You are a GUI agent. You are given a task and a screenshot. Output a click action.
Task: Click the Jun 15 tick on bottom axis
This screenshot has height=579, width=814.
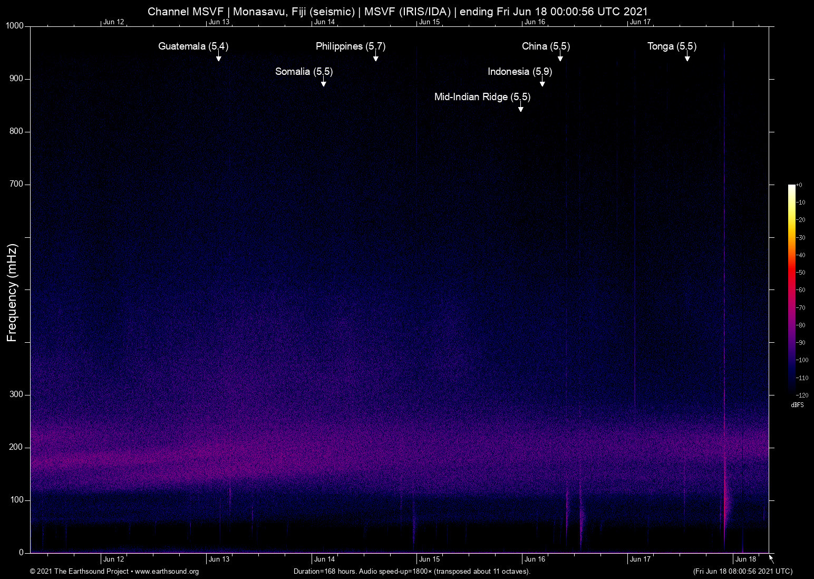coord(429,559)
